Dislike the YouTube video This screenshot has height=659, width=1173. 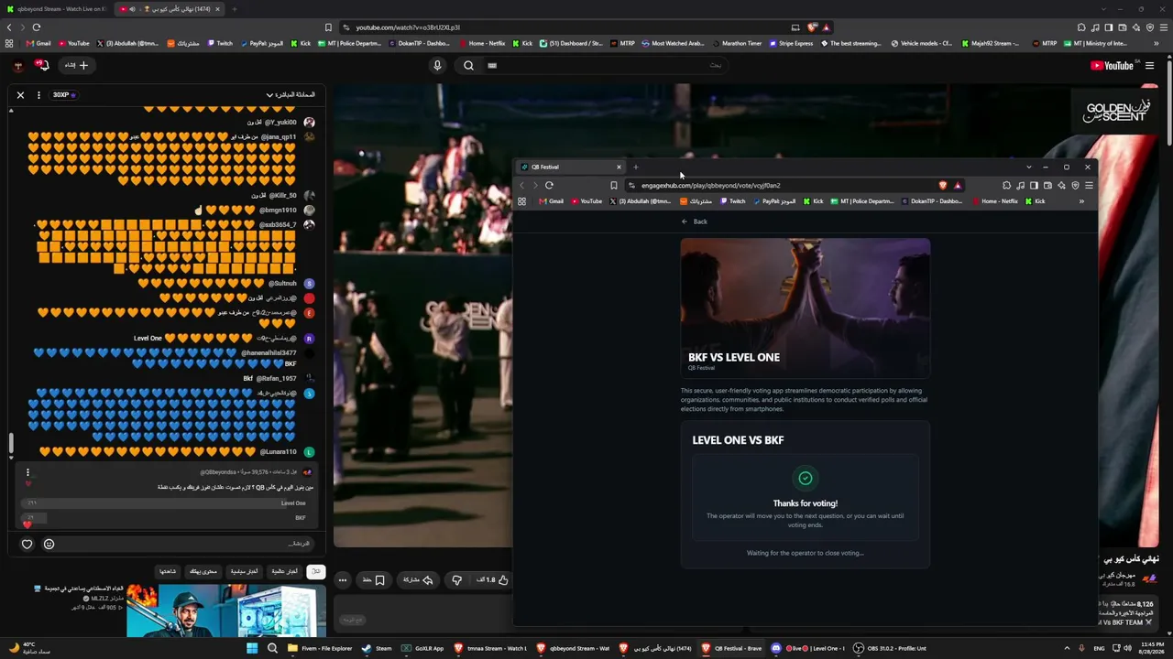tap(457, 579)
